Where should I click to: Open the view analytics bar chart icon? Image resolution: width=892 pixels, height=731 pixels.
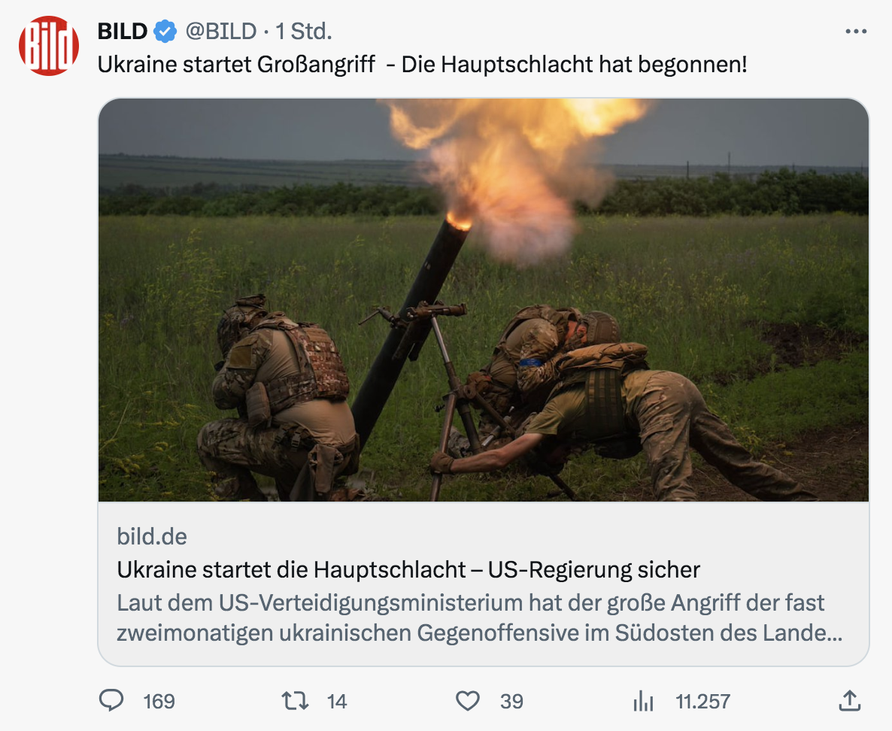pos(643,701)
